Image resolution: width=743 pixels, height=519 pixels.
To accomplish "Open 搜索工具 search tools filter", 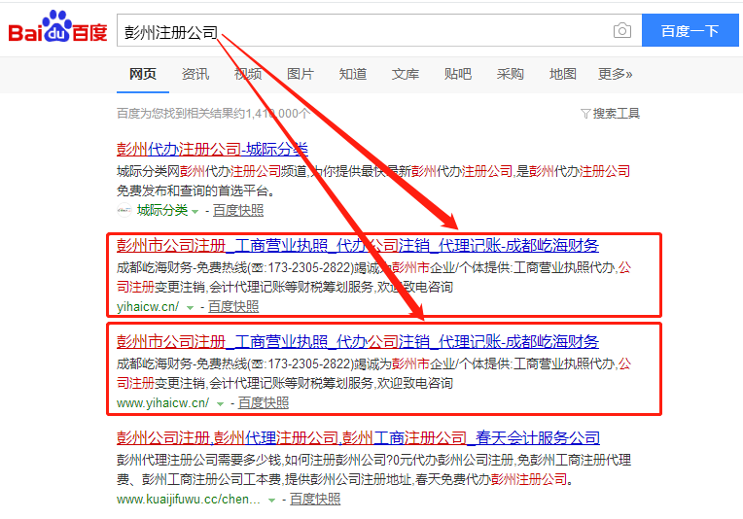I will [x=610, y=114].
